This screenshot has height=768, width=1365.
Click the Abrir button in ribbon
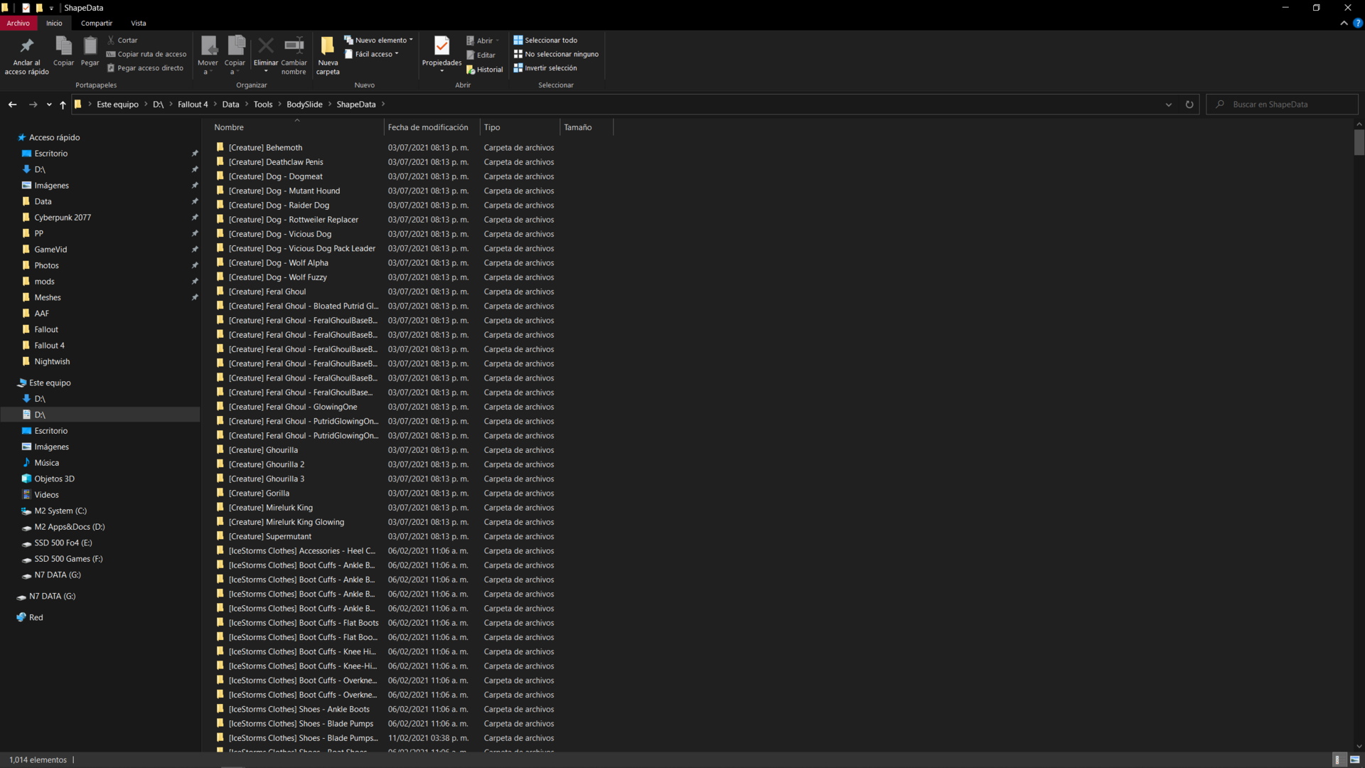pos(483,41)
